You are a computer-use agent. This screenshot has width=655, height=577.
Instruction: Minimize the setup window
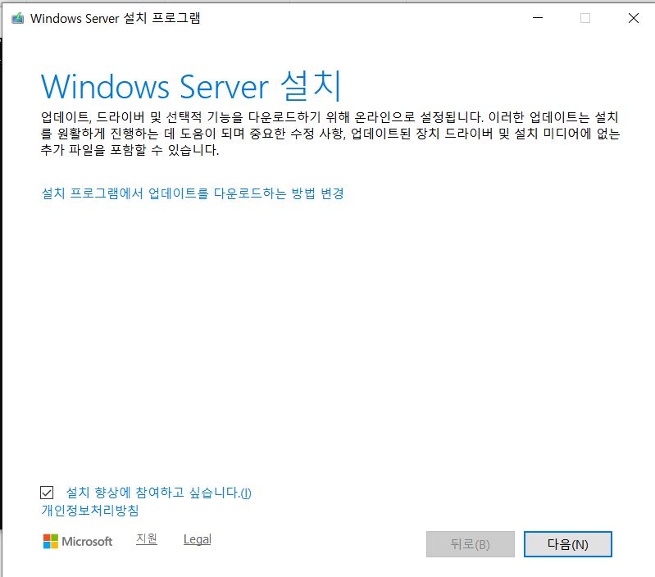pyautogui.click(x=538, y=18)
